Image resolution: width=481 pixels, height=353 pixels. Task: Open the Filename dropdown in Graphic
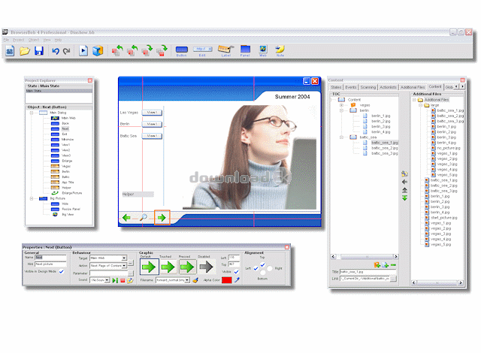(x=187, y=280)
